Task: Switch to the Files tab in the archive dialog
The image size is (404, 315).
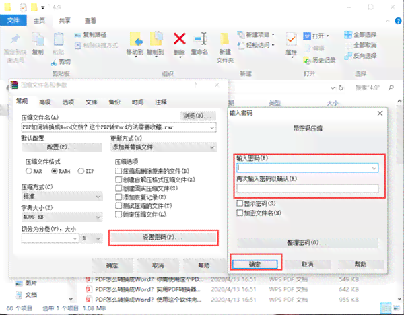Action: 91,102
